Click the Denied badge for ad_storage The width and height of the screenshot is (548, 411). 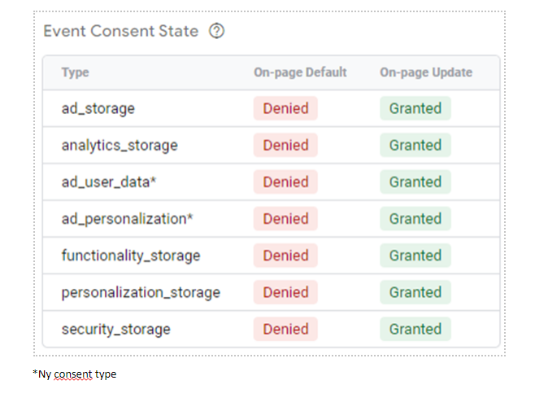(x=285, y=108)
